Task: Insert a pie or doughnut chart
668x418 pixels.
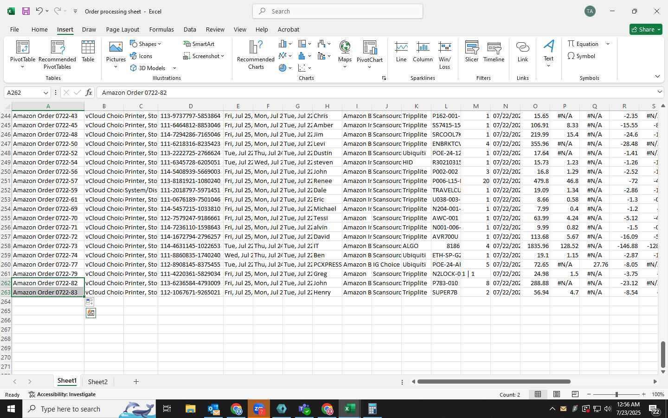Action: point(285,68)
